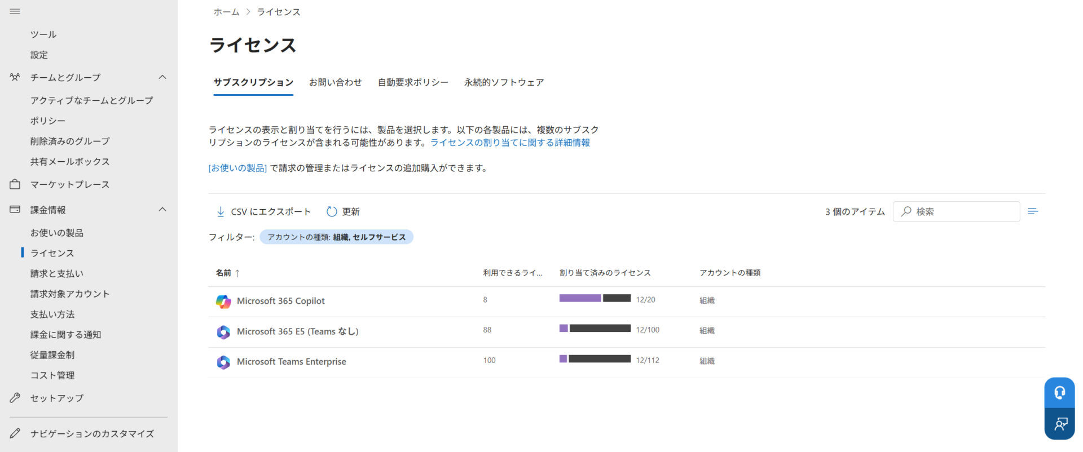
Task: Switch to the 自動要求ポリシー tab
Action: pyautogui.click(x=413, y=82)
